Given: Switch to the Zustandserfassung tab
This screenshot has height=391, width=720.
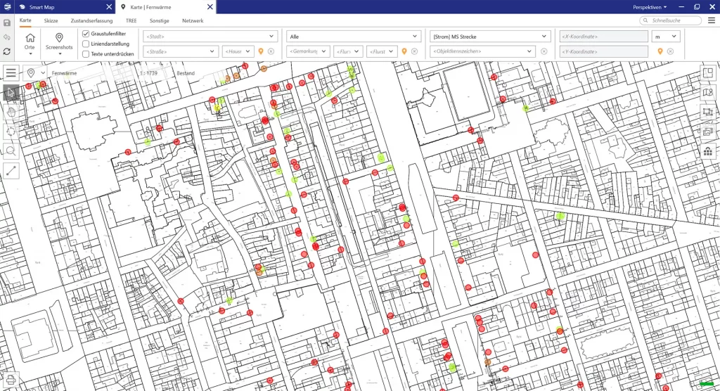Looking at the screenshot, I should click(x=91, y=21).
